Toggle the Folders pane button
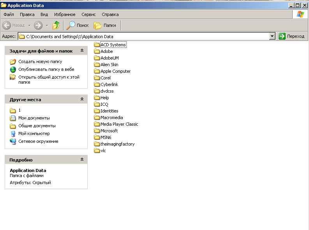This screenshot has width=309, height=230. (x=105, y=25)
